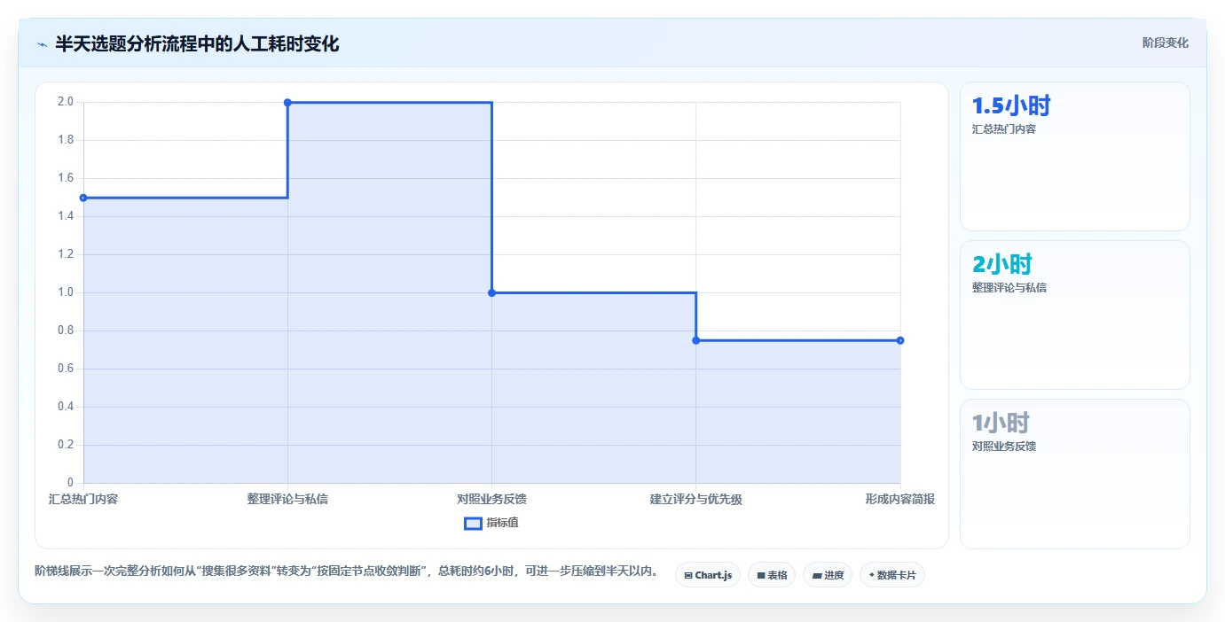Click the chart data point at 2.0 for 整理评论与私信

(x=287, y=102)
